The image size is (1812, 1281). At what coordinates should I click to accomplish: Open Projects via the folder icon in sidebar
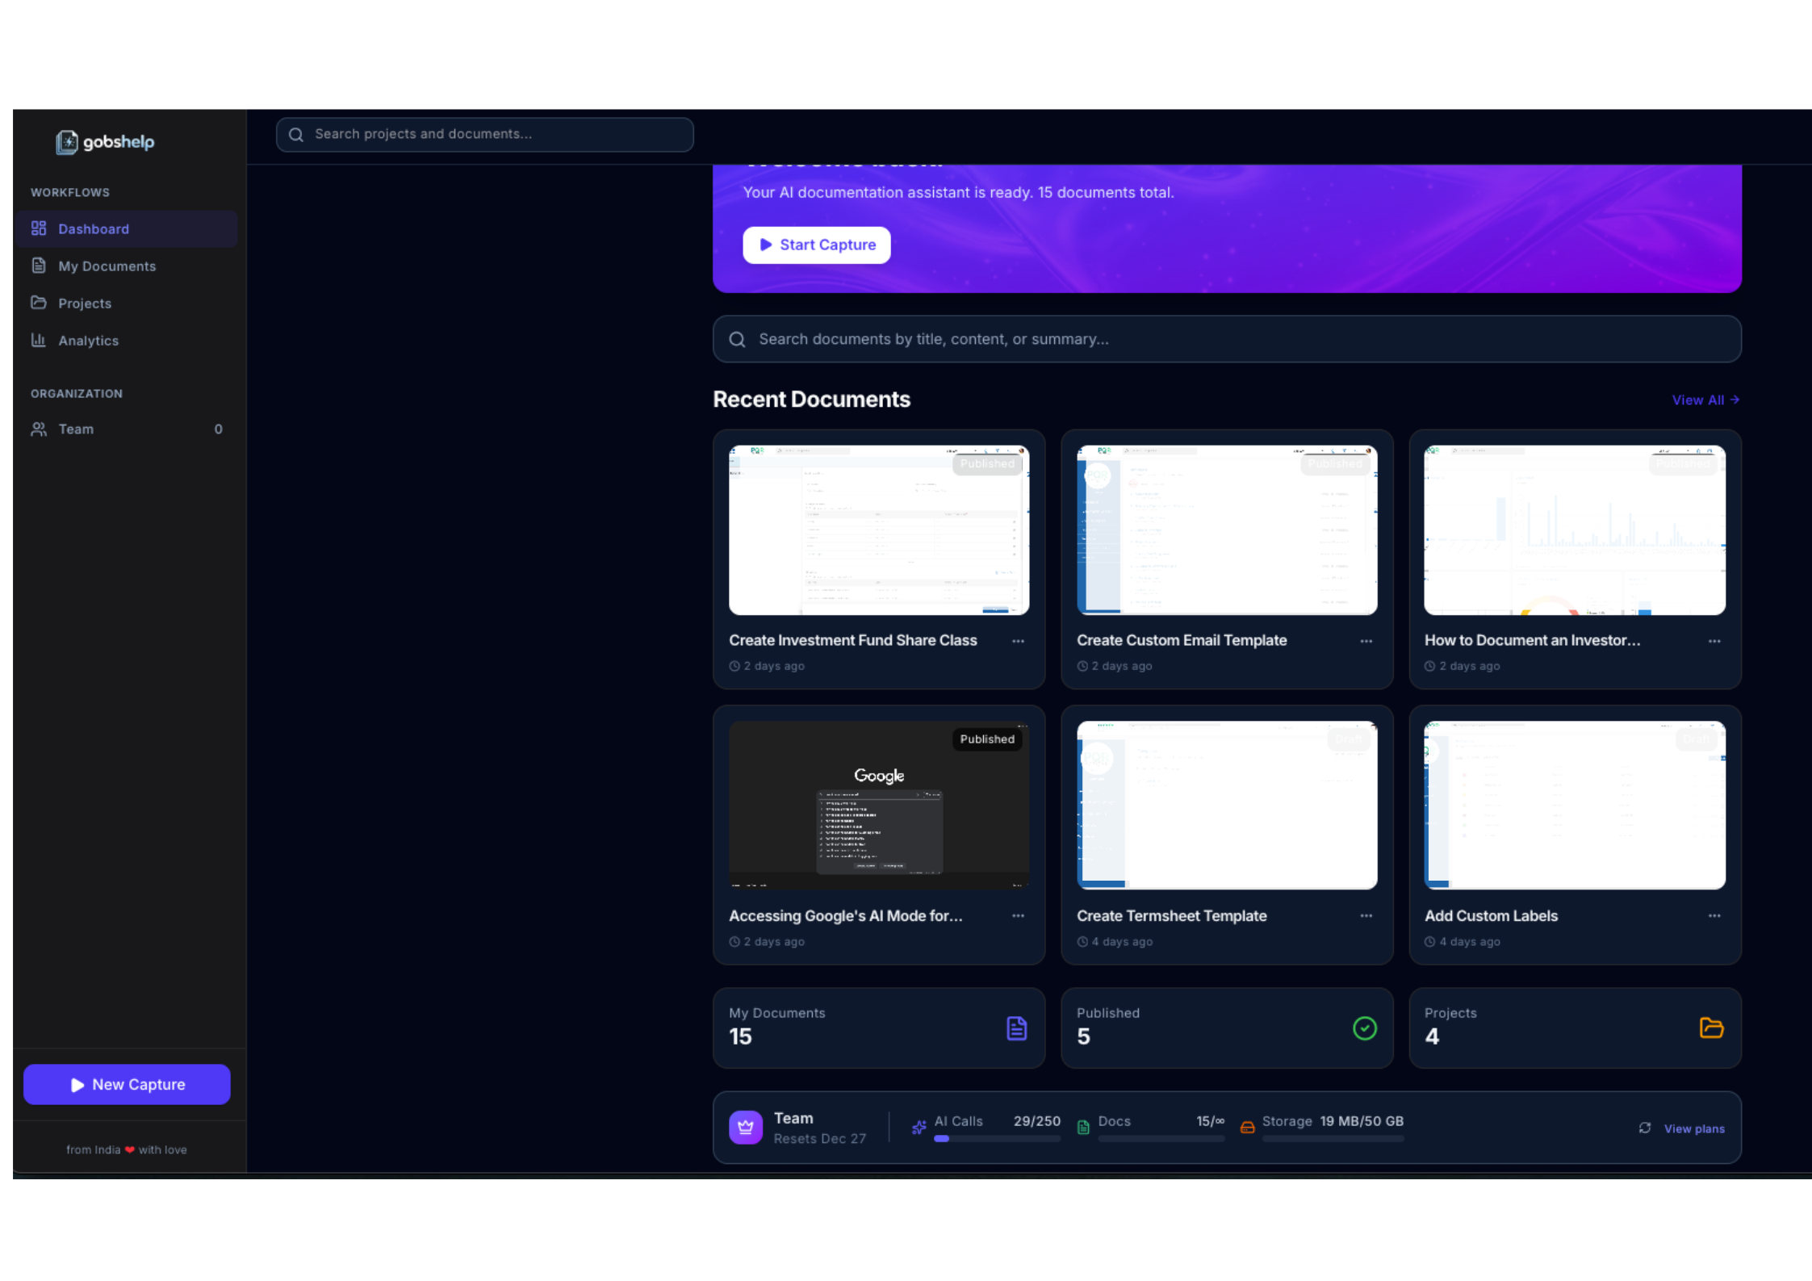tap(39, 303)
